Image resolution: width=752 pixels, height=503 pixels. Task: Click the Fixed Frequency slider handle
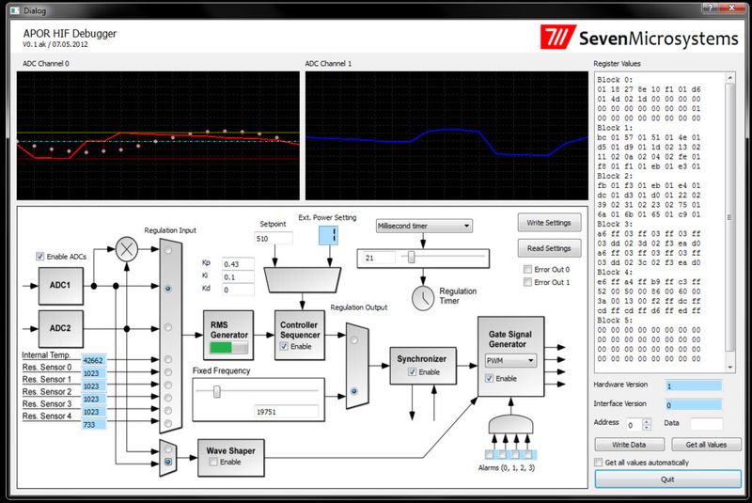[217, 392]
